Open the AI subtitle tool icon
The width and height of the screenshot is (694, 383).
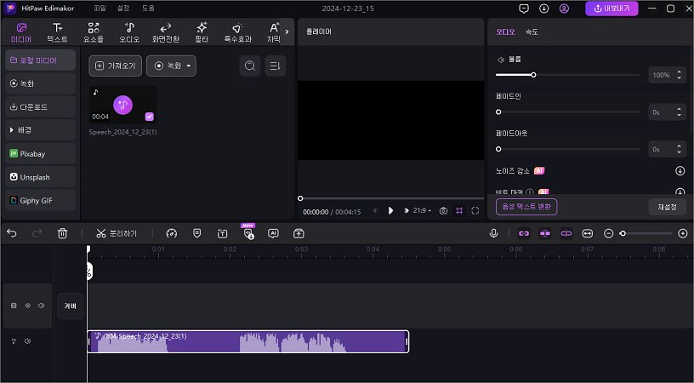click(274, 233)
